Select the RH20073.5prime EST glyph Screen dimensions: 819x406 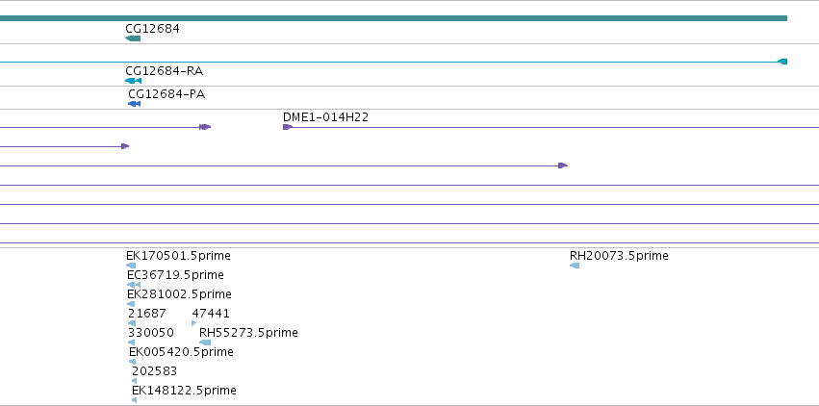click(575, 266)
